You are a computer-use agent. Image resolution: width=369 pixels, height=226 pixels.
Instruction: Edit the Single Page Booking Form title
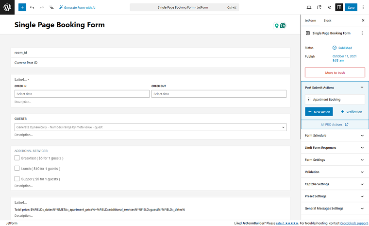click(x=60, y=25)
